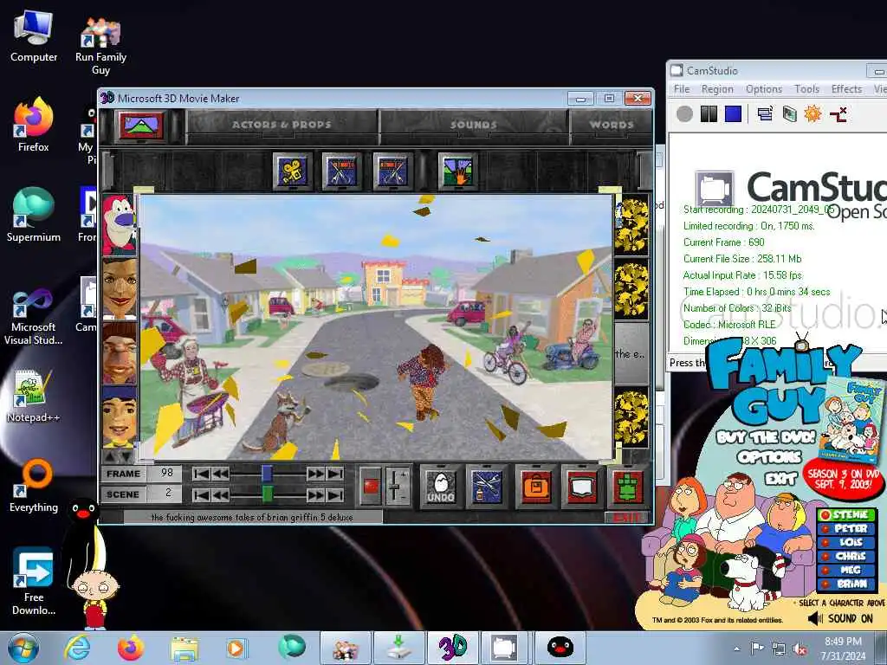
Task: Select STEWIE in the Family Guy character list
Action: pos(847,514)
